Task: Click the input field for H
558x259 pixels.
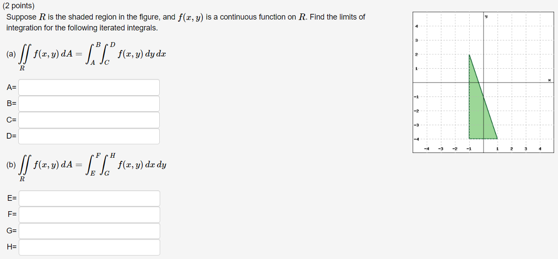Action: (89, 247)
